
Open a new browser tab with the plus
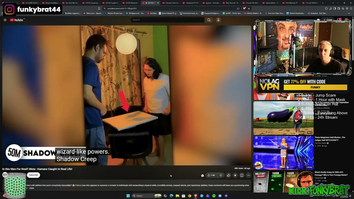pyautogui.click(x=323, y=3)
